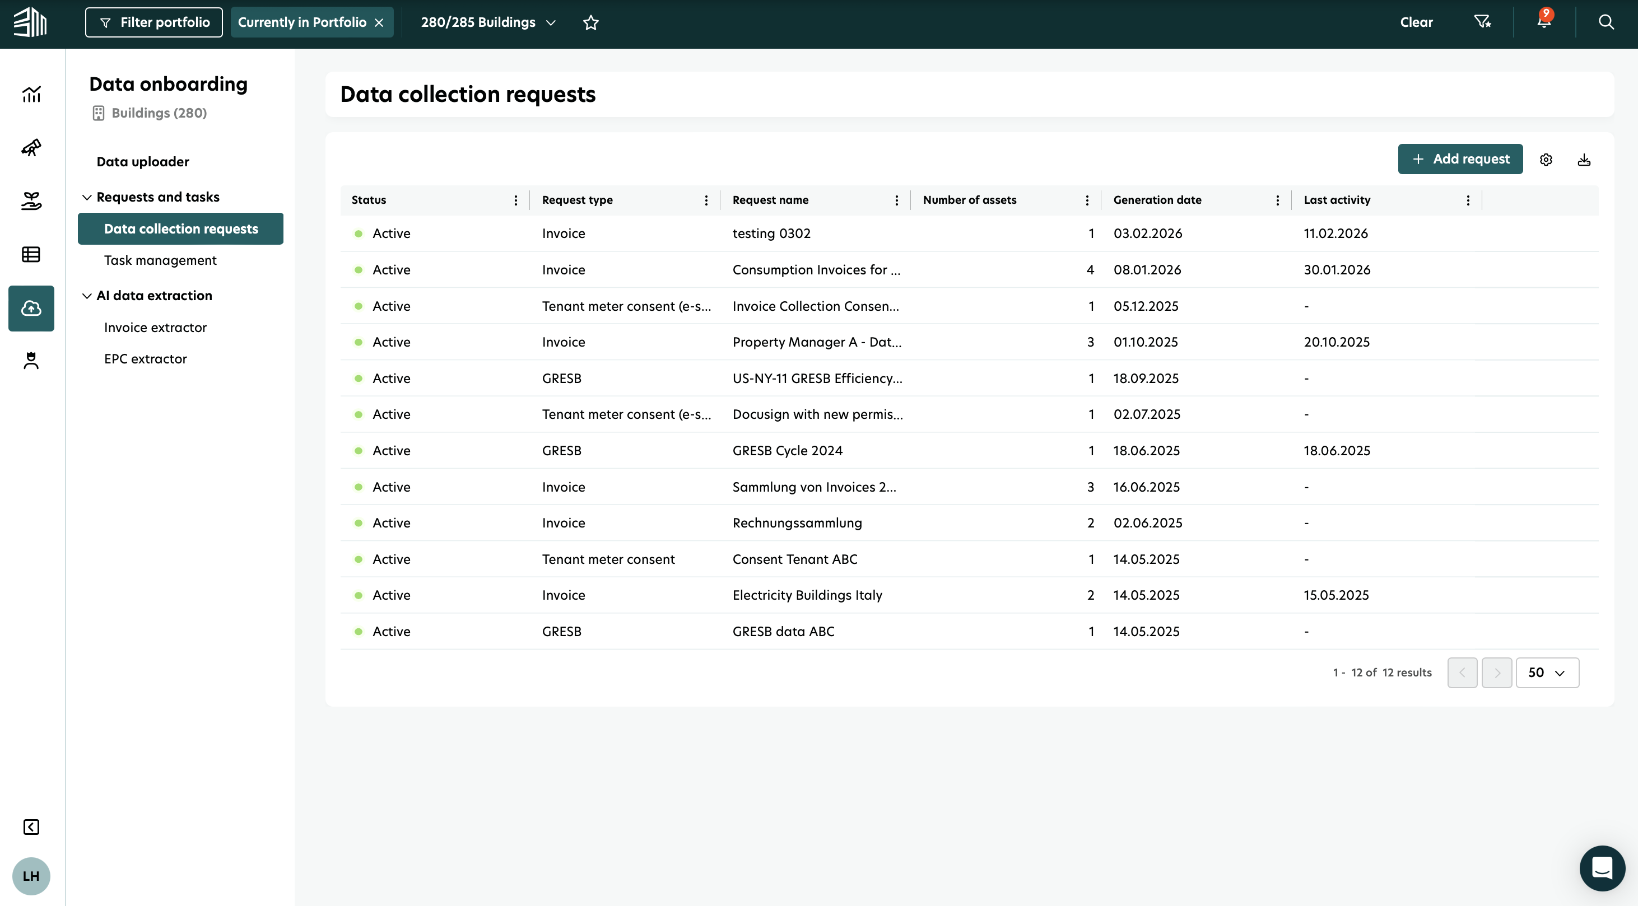Click the Add request button
This screenshot has height=906, width=1638.
(1460, 159)
